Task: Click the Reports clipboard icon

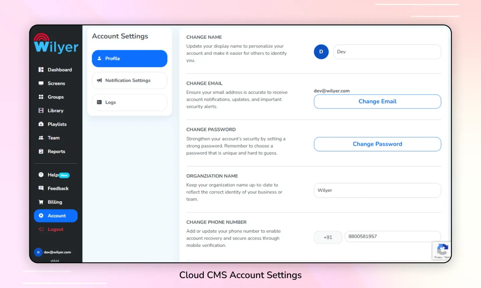Action: (x=41, y=151)
